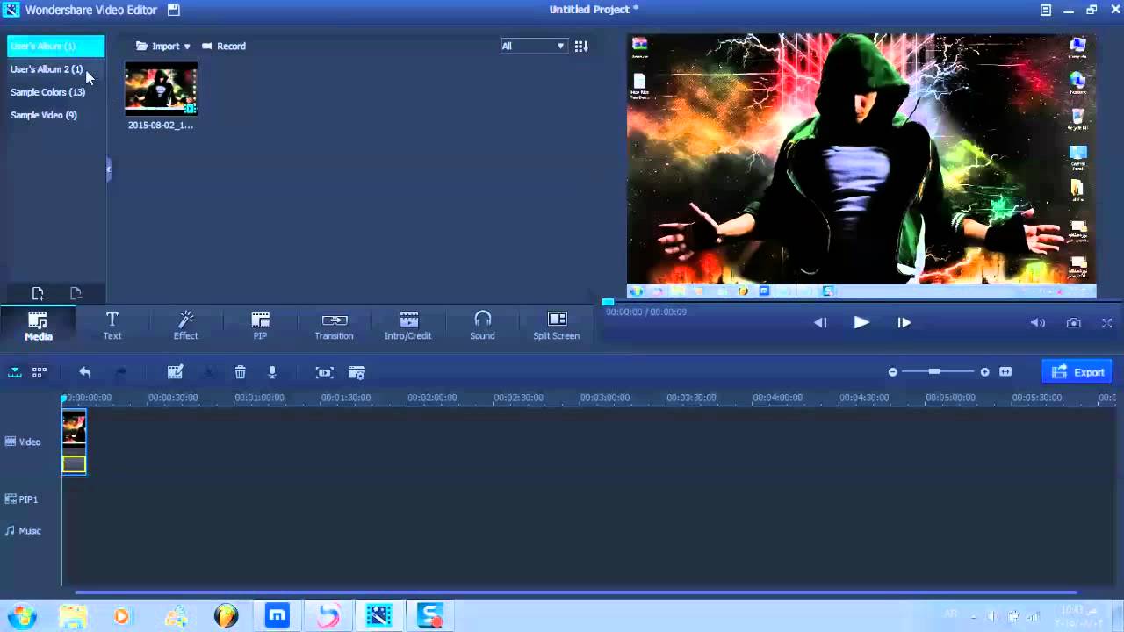Open File Explorer from taskbar
This screenshot has width=1124, height=632.
[x=74, y=616]
